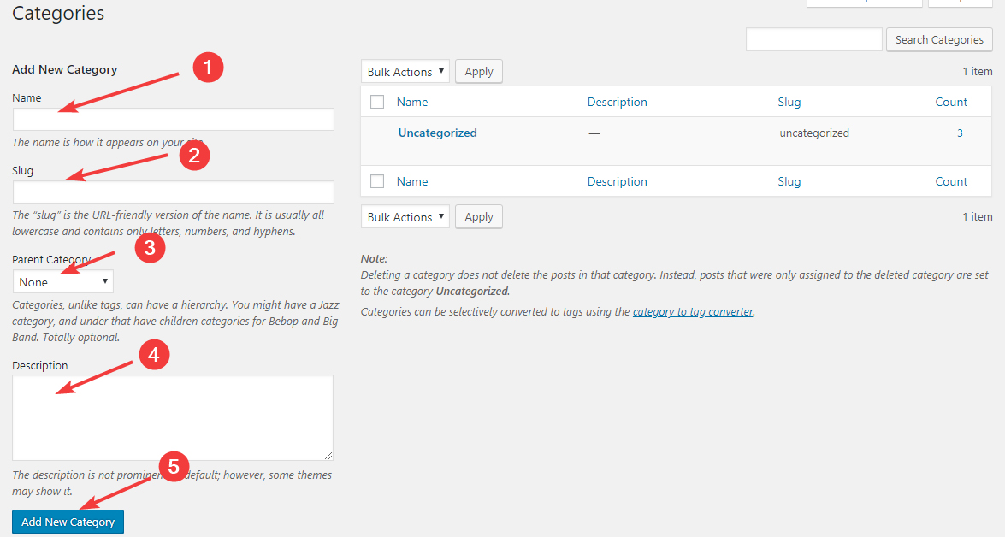Sort by Slug column header

pos(789,102)
